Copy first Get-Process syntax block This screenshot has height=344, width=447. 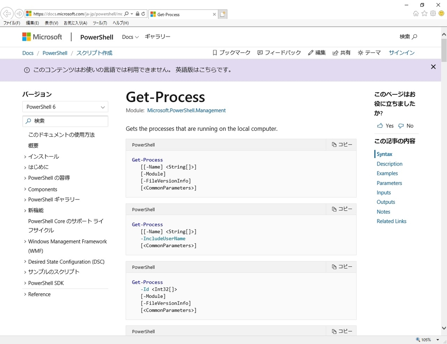pos(342,145)
